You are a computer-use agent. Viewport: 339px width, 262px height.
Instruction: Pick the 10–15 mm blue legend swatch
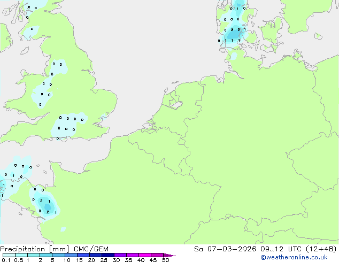click(x=71, y=255)
